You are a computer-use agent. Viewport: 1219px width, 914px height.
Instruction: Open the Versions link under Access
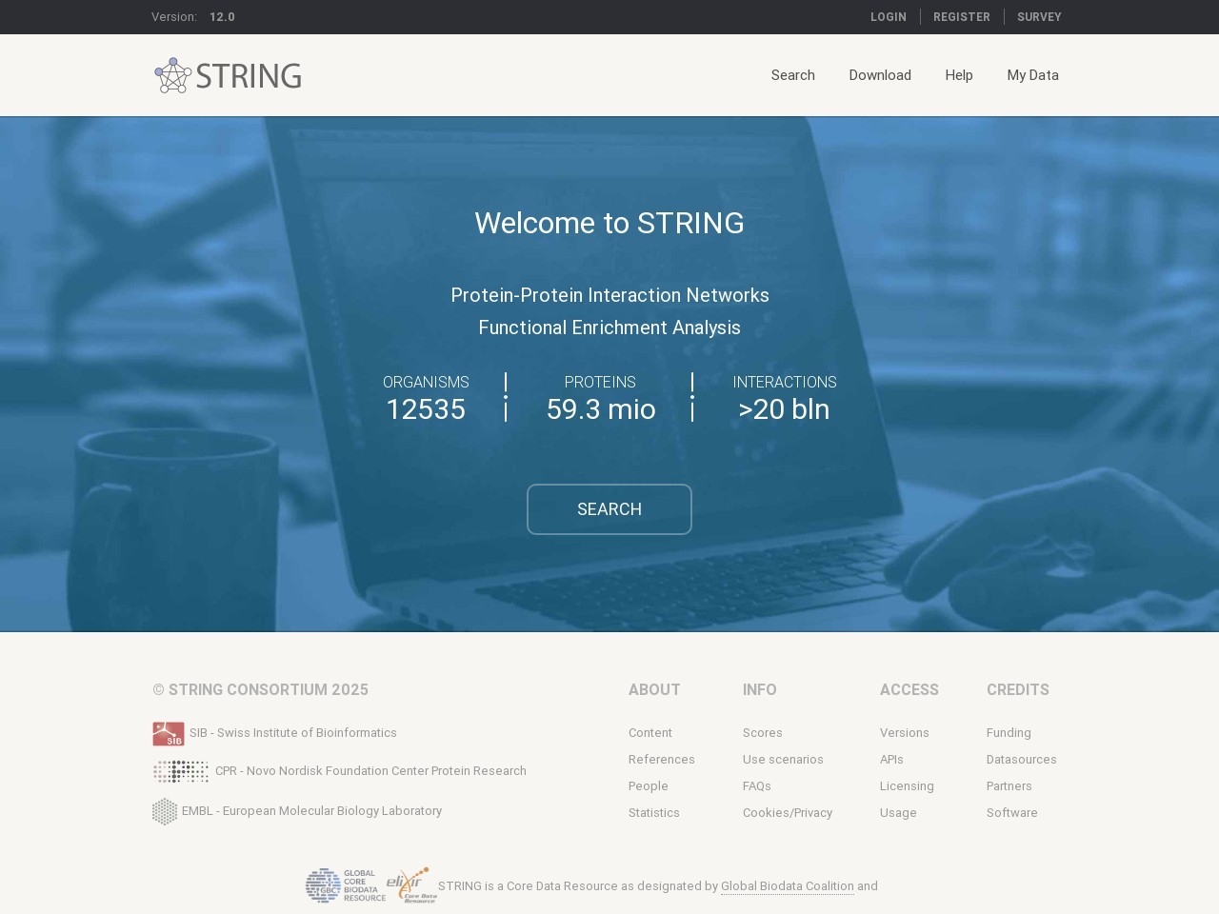(905, 733)
